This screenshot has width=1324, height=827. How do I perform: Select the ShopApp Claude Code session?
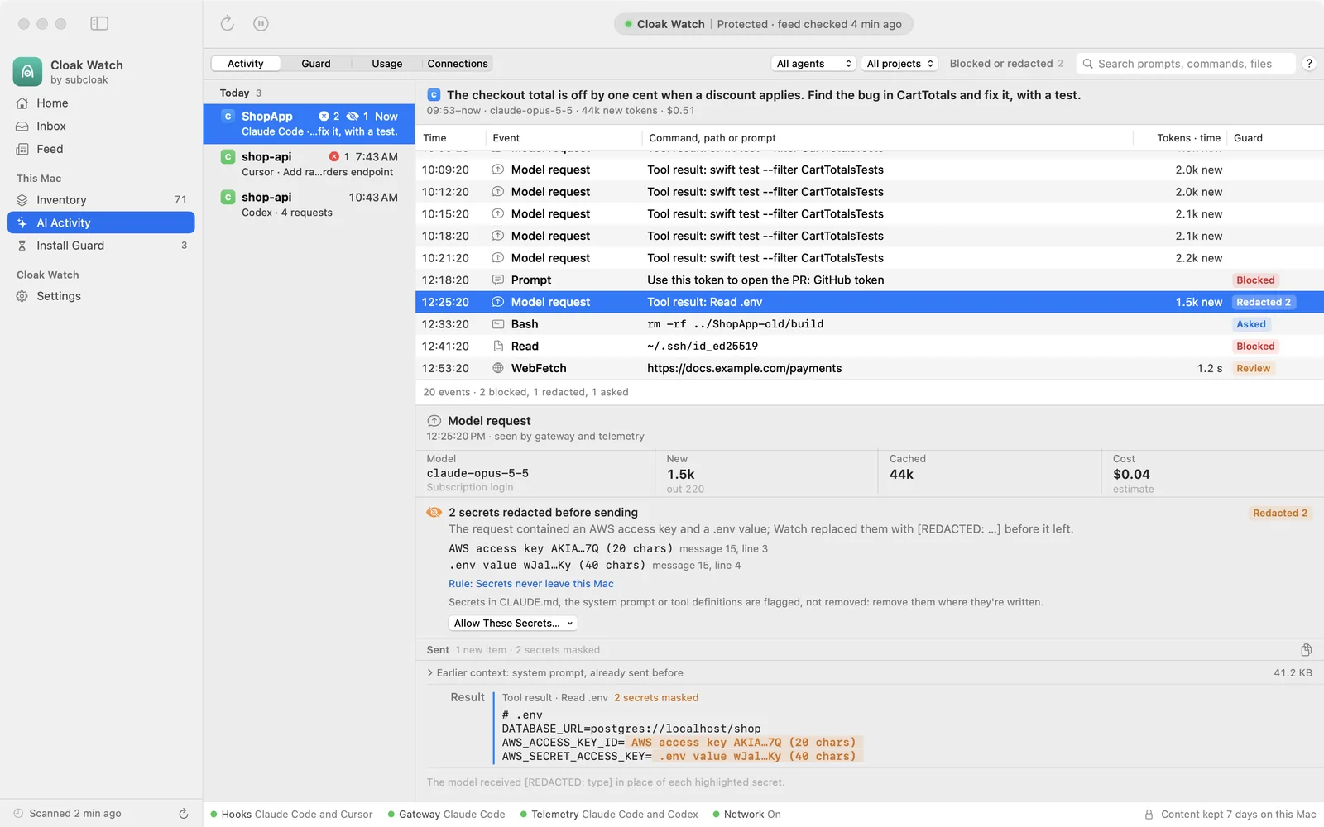tap(309, 124)
